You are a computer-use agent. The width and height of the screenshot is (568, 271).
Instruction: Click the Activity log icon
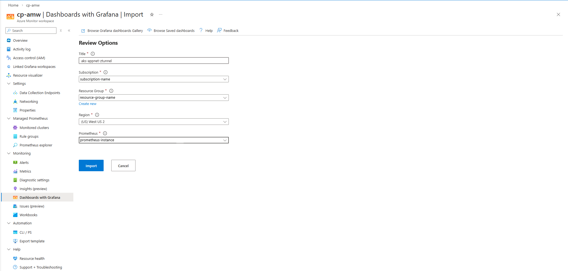coord(9,49)
